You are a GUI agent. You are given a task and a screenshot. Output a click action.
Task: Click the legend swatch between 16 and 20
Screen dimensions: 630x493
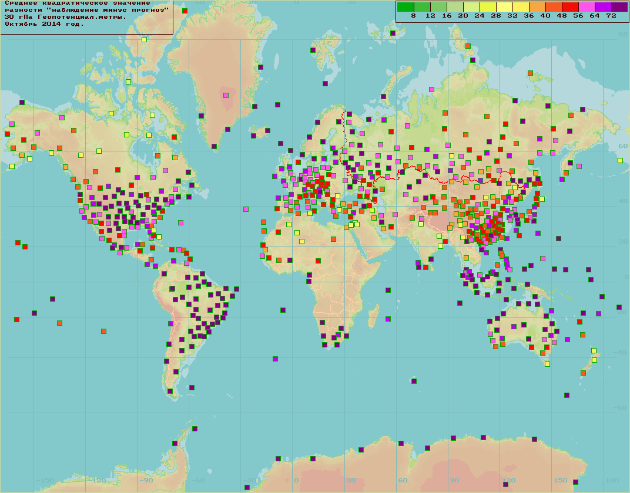tap(455, 6)
